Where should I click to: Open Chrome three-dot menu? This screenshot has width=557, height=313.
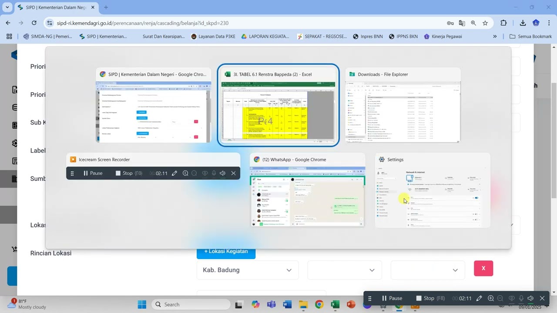point(549,23)
